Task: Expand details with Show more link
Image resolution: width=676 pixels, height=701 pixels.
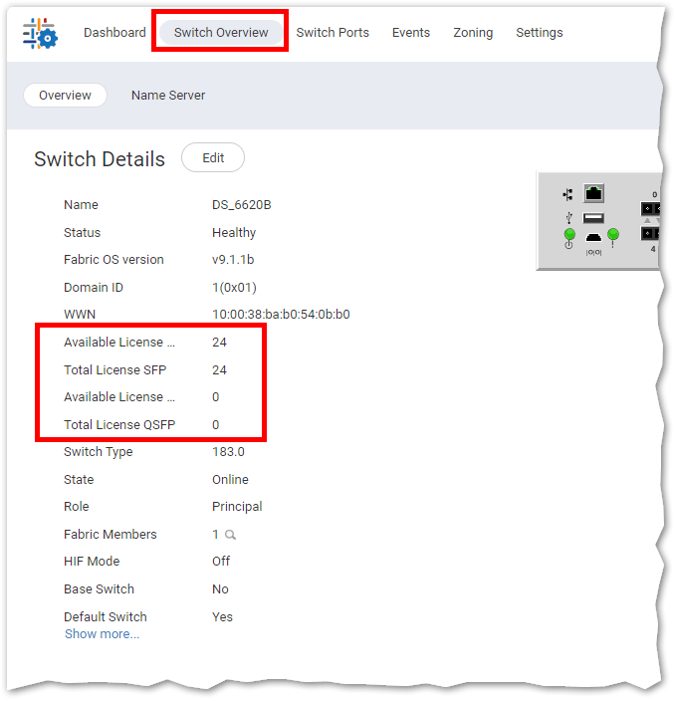Action: 102,634
